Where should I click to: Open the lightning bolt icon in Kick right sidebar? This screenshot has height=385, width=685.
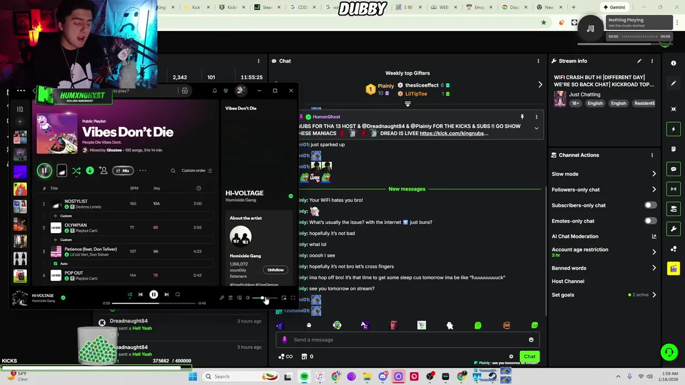click(x=673, y=129)
